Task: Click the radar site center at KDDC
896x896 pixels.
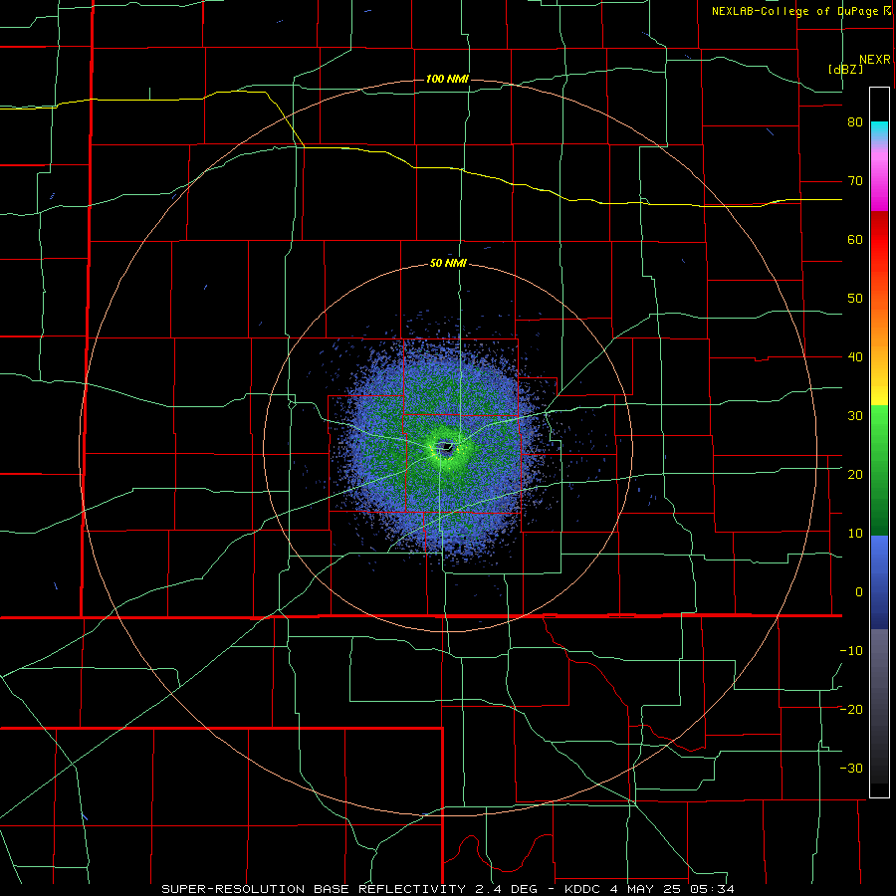Action: coord(445,447)
